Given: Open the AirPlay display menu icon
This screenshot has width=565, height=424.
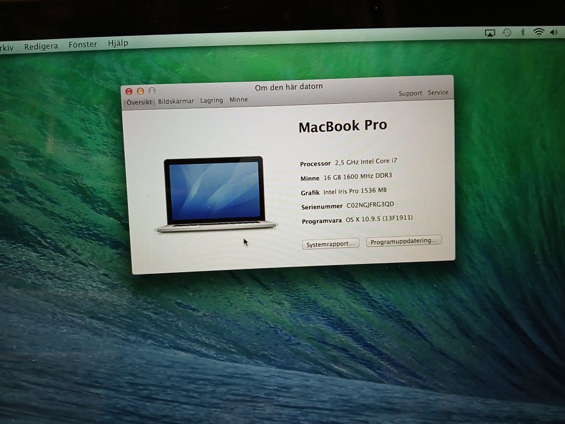Looking at the screenshot, I should click(x=490, y=33).
